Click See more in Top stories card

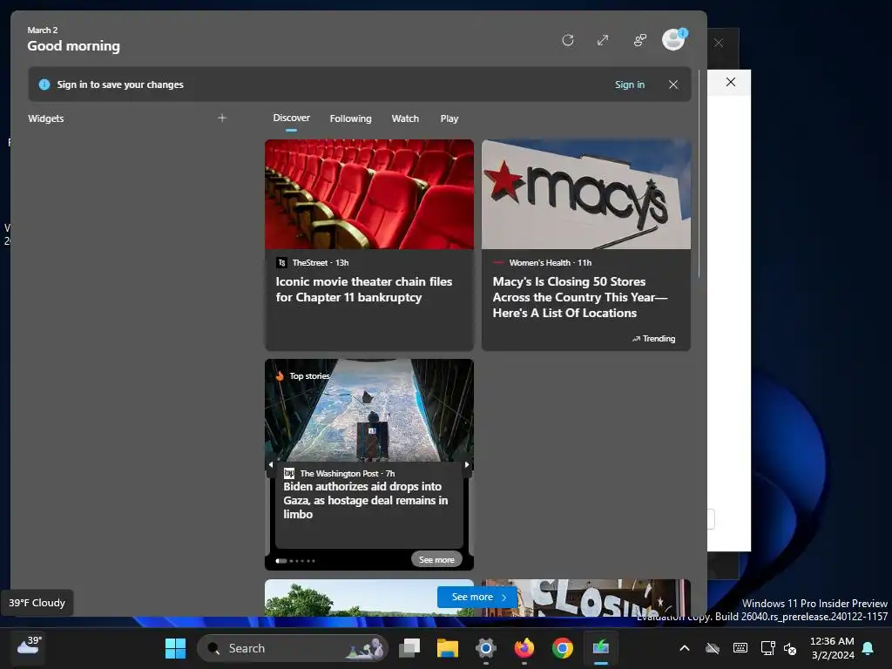pos(436,560)
